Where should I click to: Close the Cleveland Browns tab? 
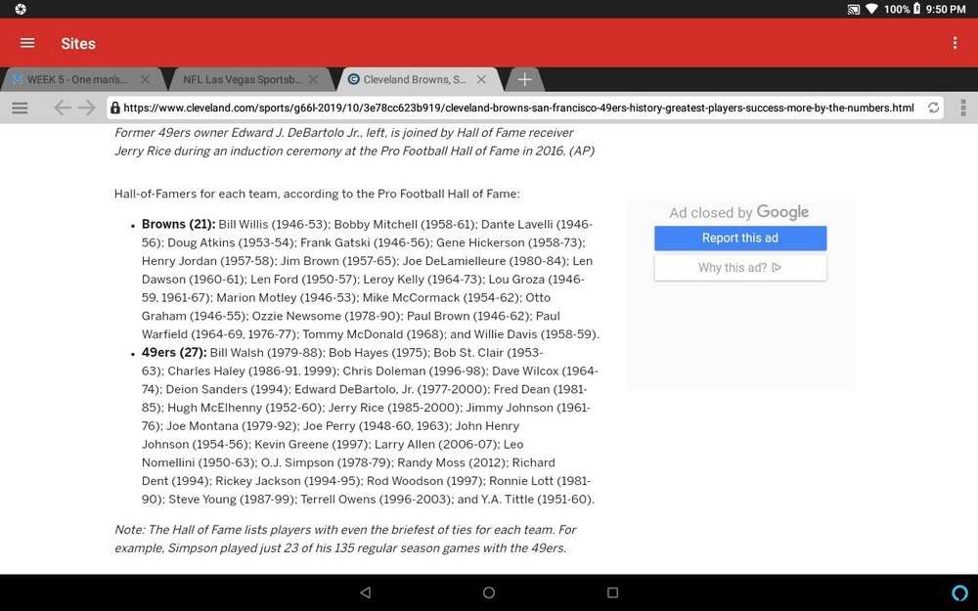481,80
